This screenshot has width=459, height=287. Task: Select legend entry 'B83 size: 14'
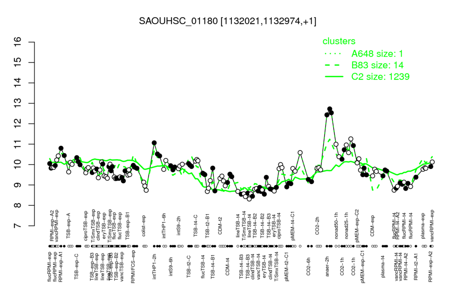[x=377, y=65]
